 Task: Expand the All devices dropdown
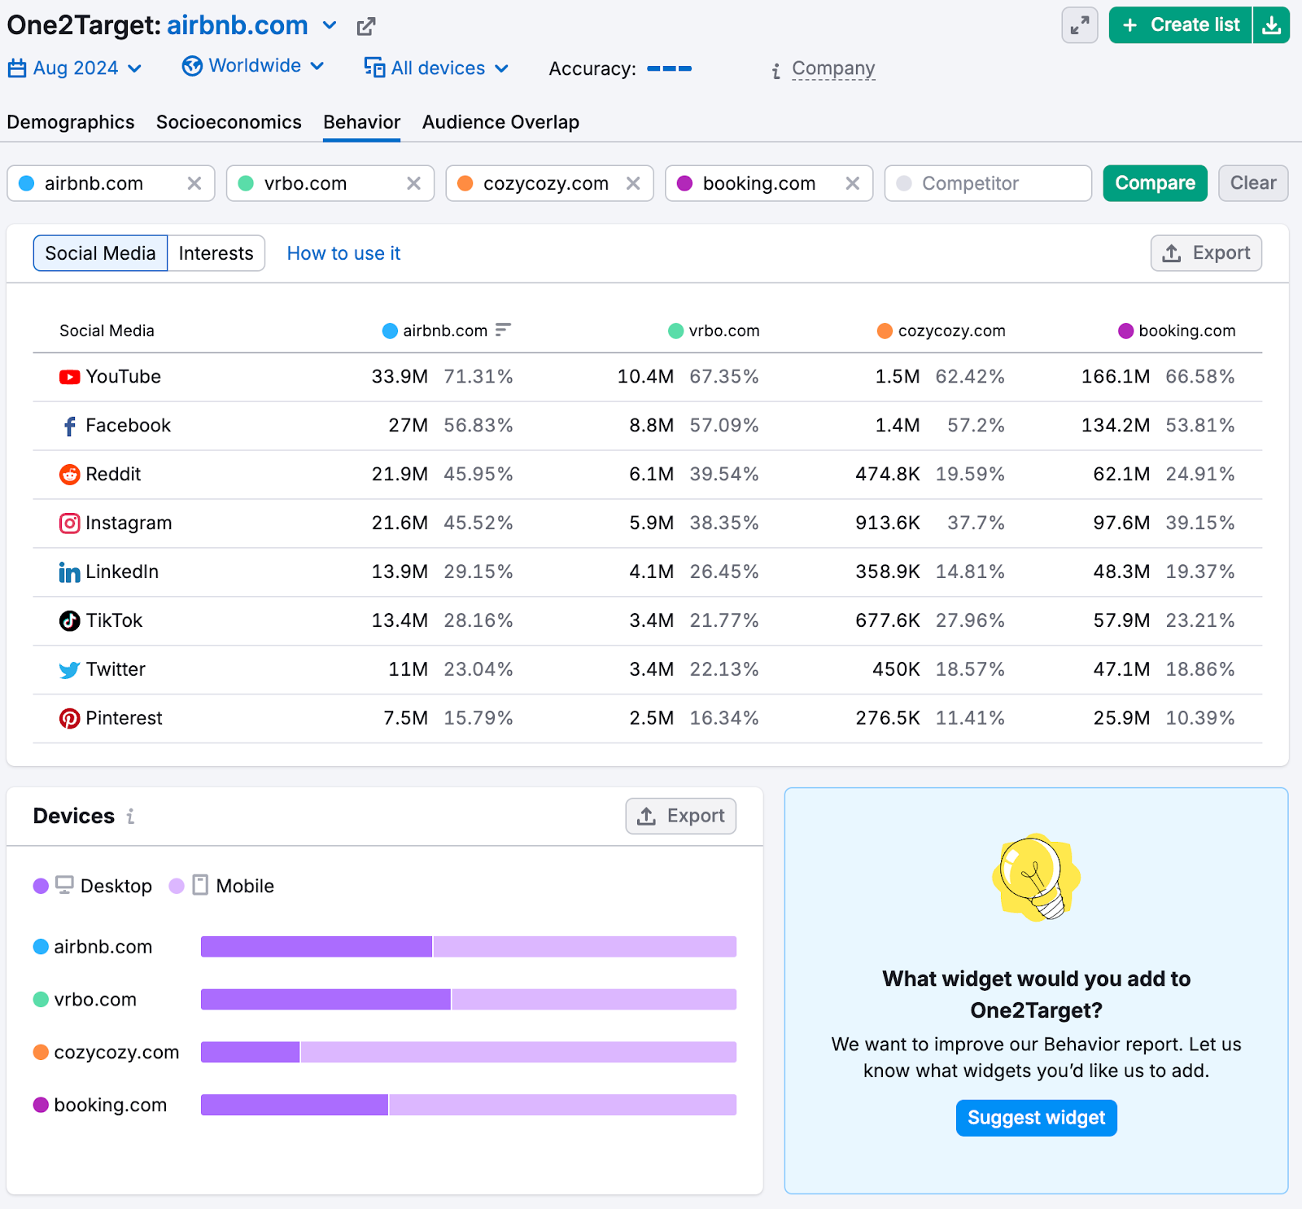click(x=436, y=68)
